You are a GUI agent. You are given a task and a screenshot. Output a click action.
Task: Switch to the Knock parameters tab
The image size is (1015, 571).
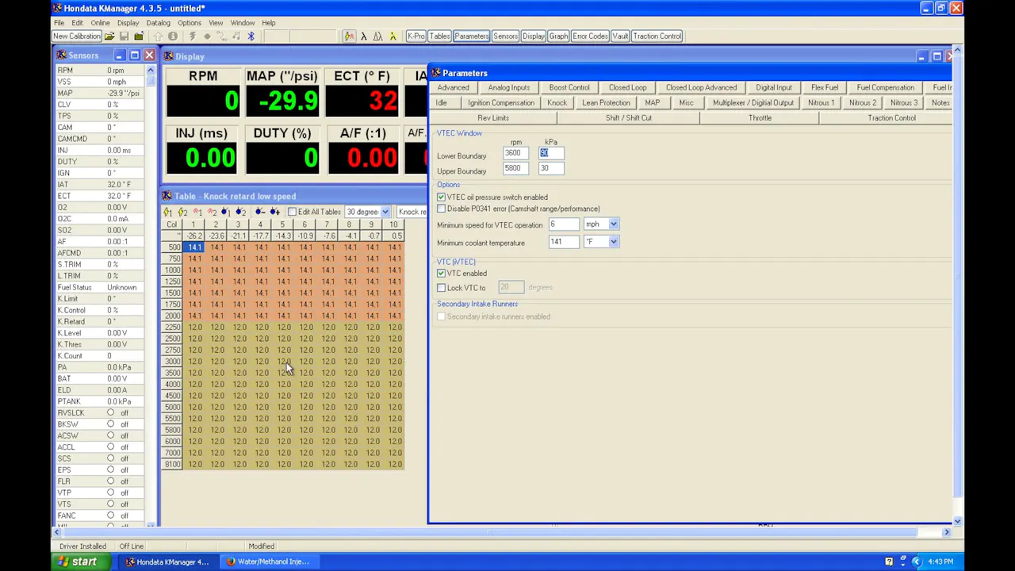pos(557,102)
